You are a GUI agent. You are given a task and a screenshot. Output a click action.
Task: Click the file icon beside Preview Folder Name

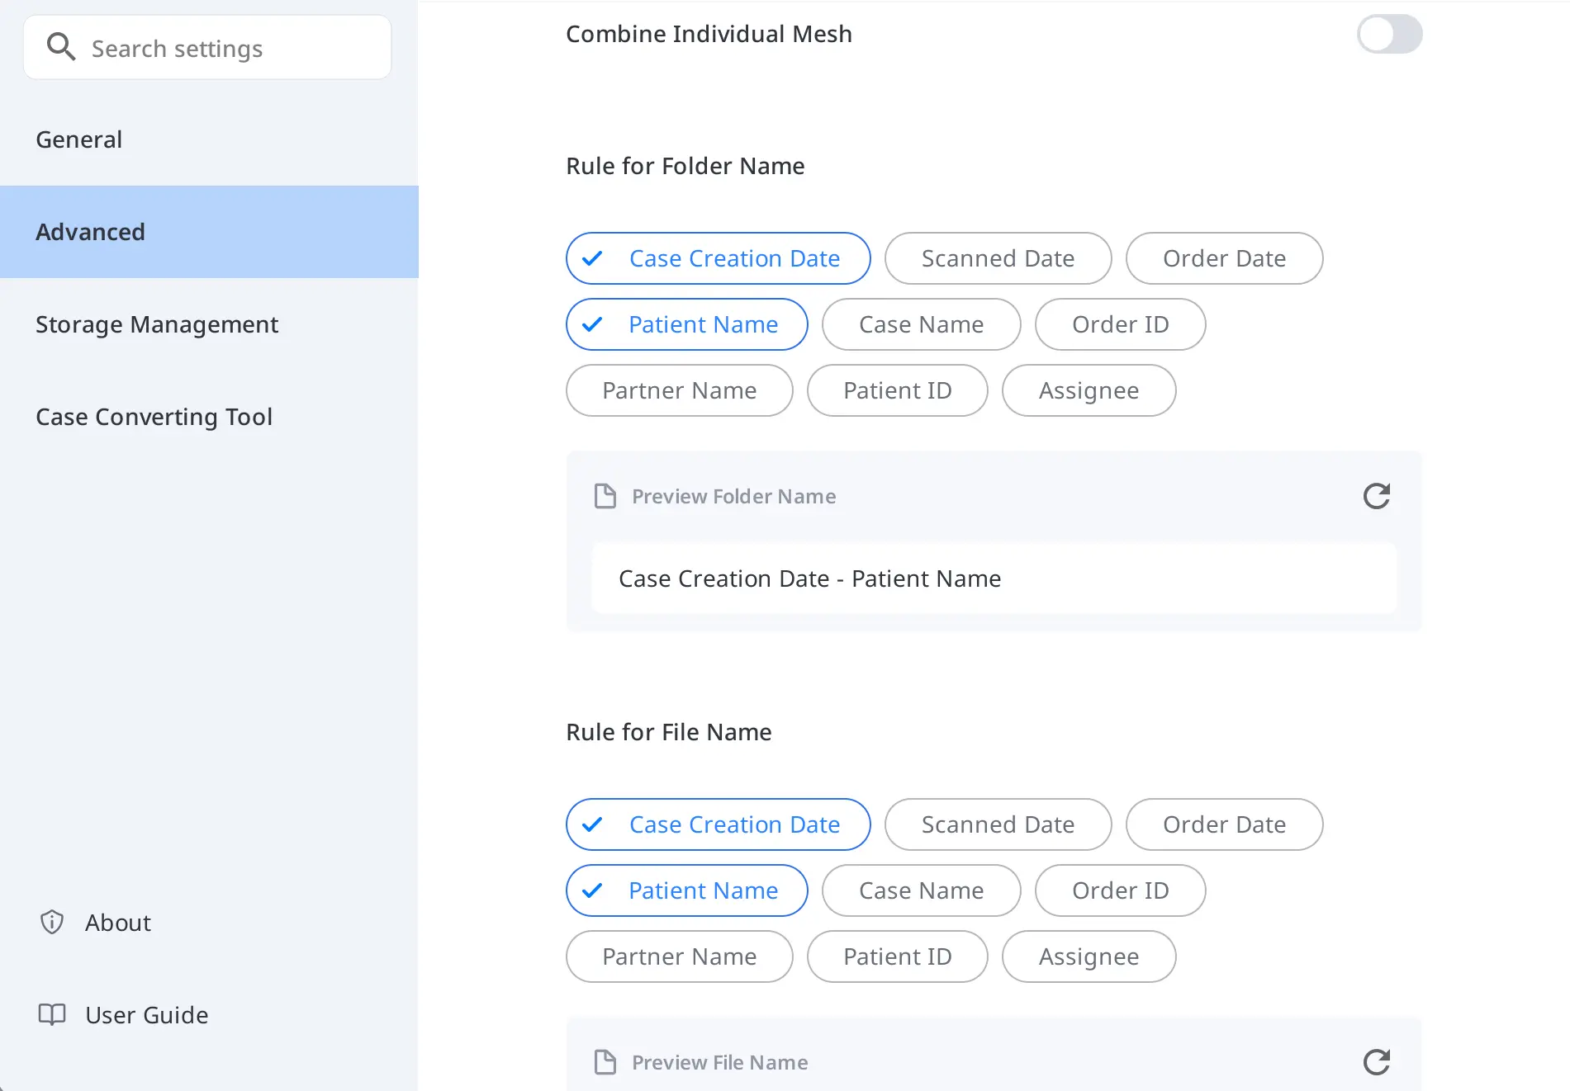coord(605,495)
